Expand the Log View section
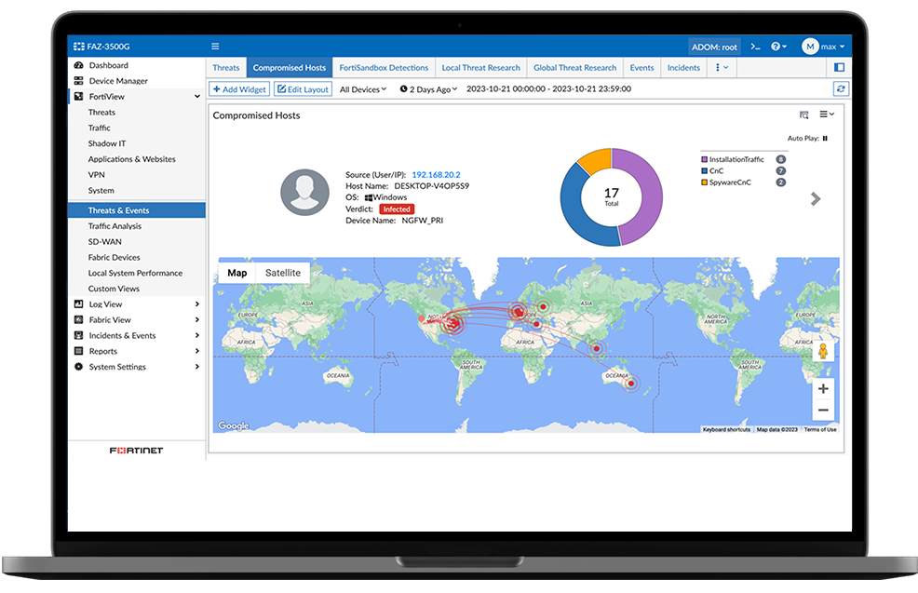This screenshot has height=593, width=918. pos(196,304)
